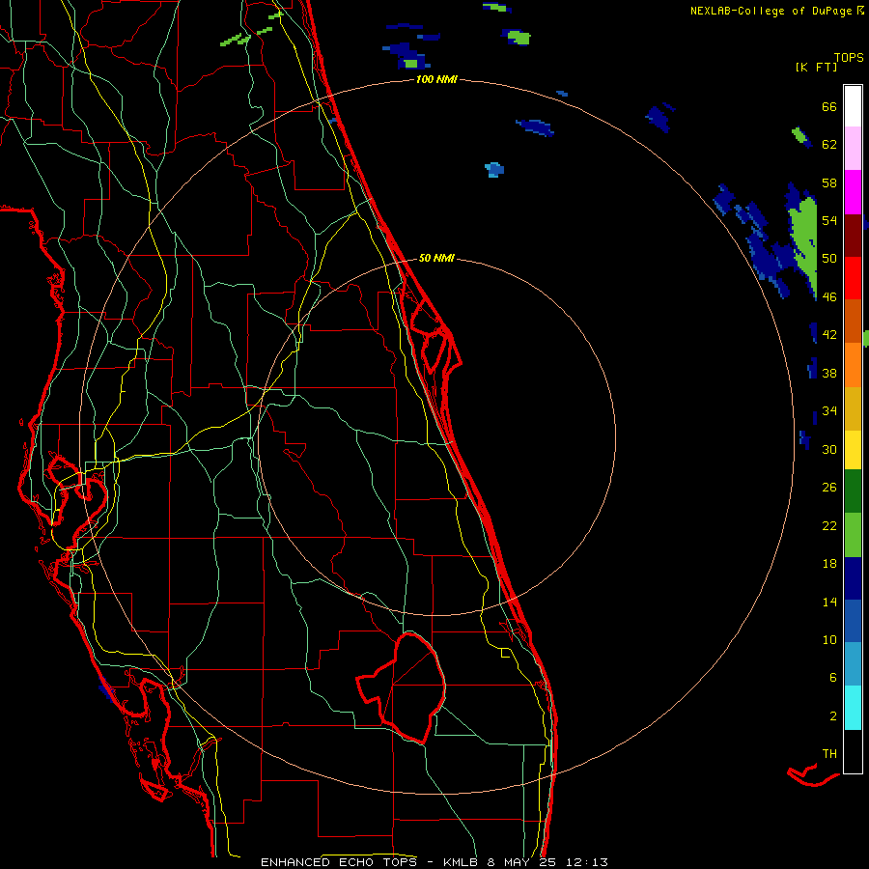Screen dimensions: 869x869
Task: Click the 26 legend value
Action: point(829,488)
